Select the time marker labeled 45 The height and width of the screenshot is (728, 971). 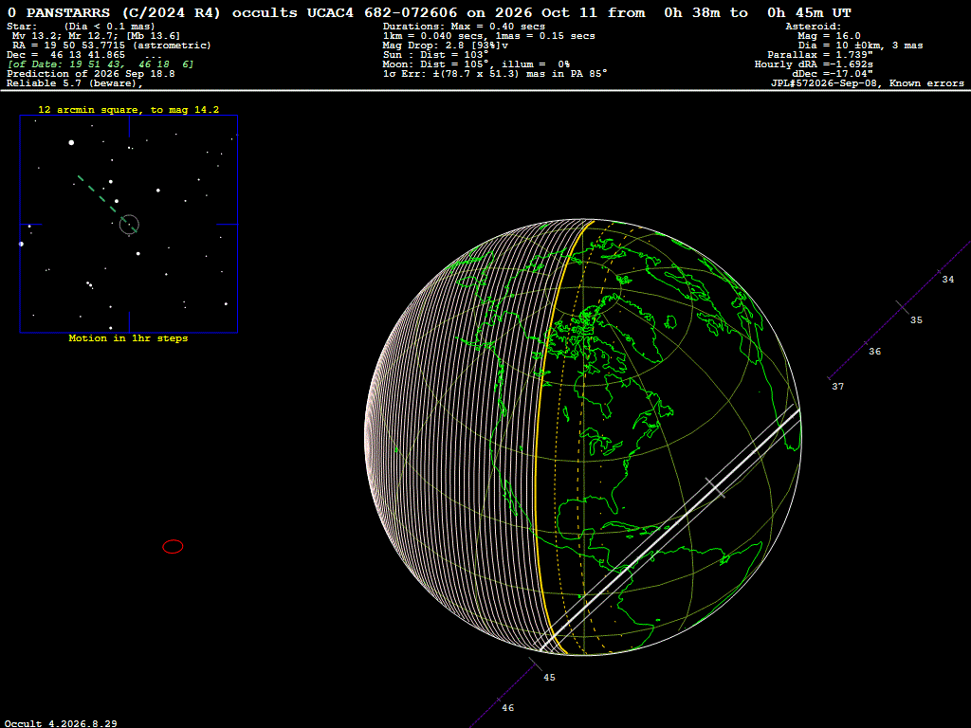549,677
